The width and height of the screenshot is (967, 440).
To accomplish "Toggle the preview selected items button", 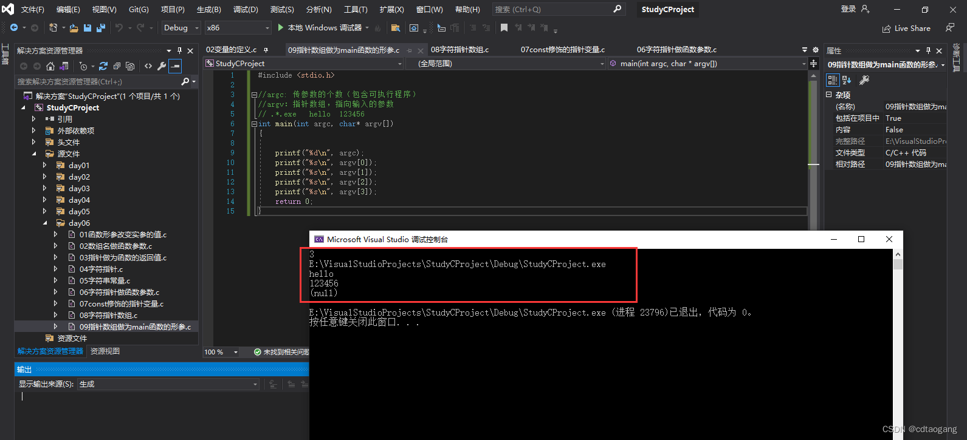I will pos(175,66).
